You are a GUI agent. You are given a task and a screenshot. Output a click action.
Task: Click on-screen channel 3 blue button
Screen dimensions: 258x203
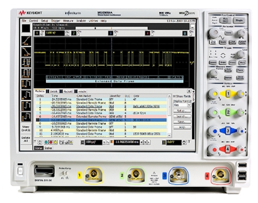pyautogui.click(x=111, y=33)
